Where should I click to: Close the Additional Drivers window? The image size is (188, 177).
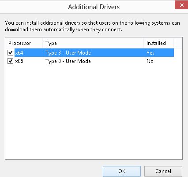click(181, 5)
